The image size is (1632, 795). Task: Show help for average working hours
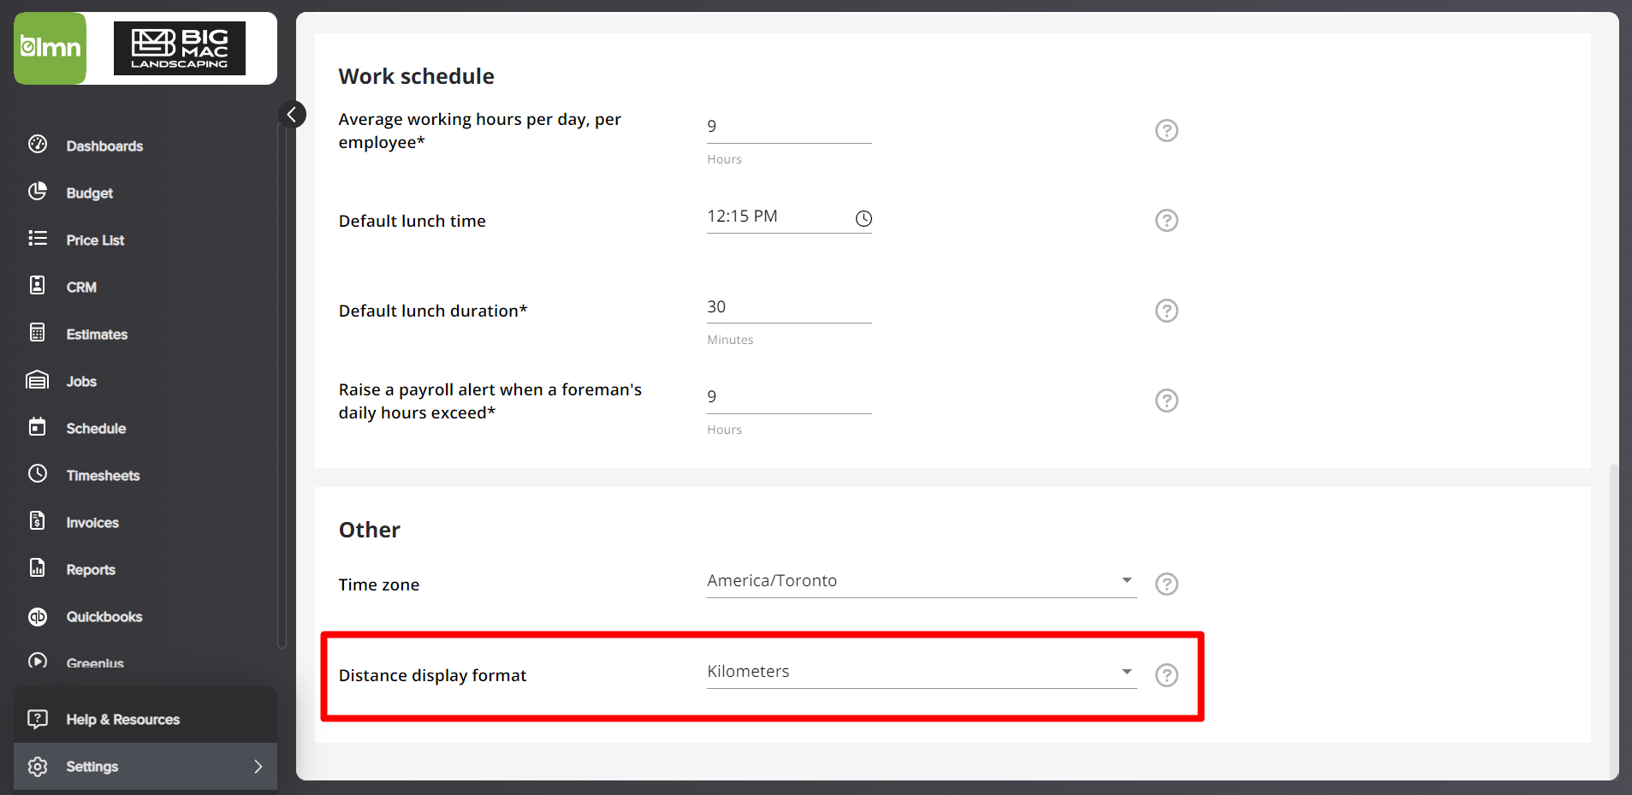pyautogui.click(x=1166, y=130)
